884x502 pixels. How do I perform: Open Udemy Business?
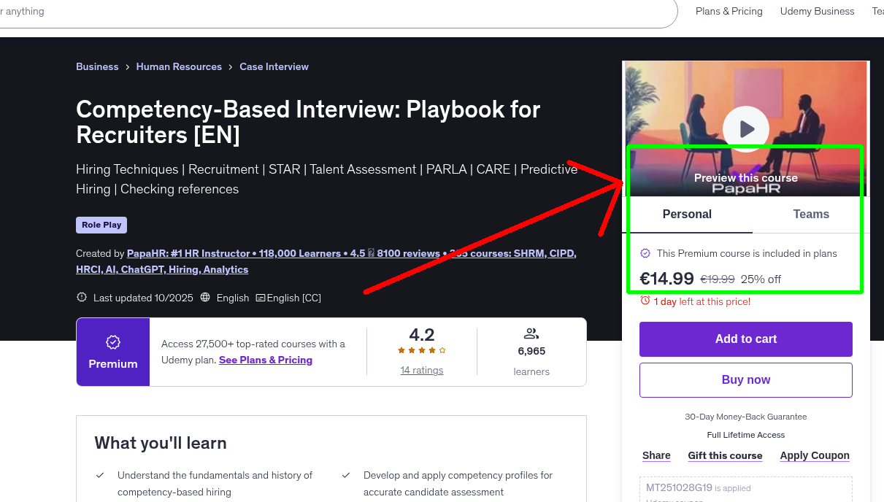click(x=817, y=11)
